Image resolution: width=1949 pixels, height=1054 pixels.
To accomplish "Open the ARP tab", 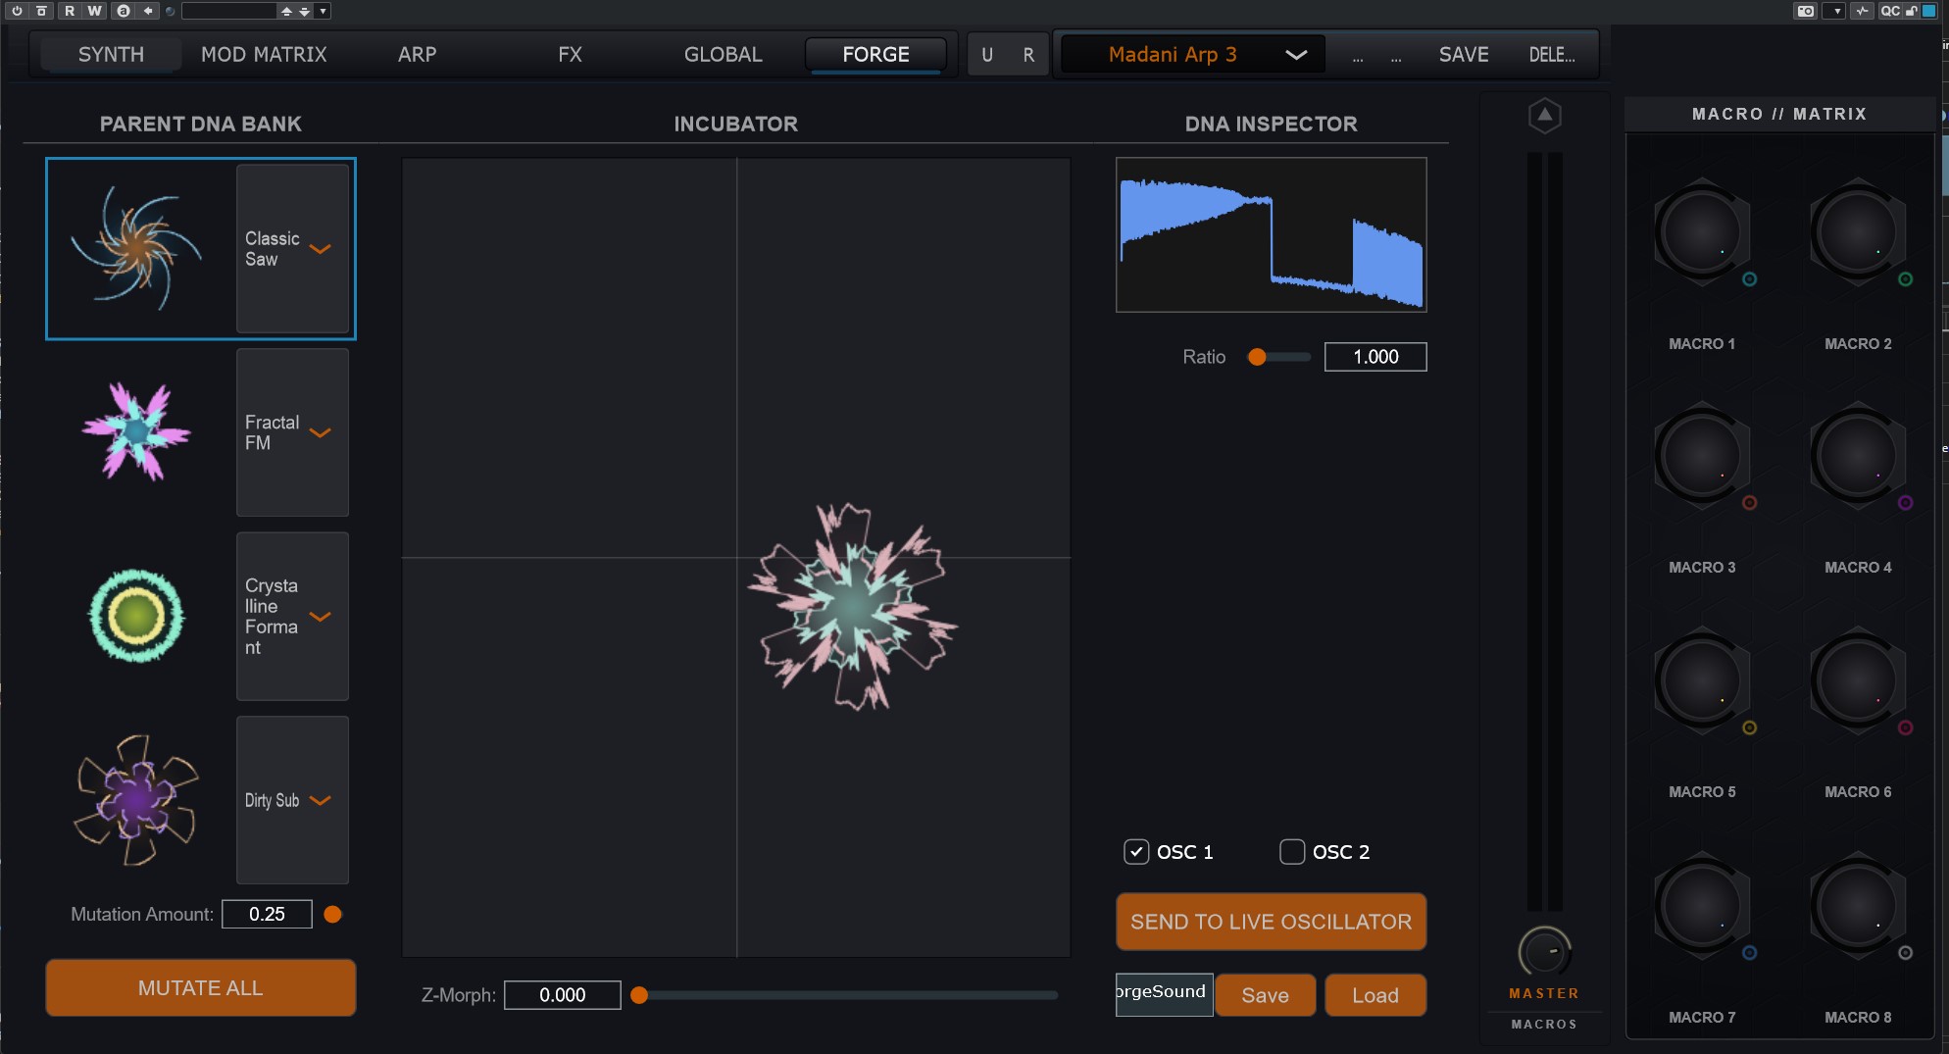I will pos(417,55).
